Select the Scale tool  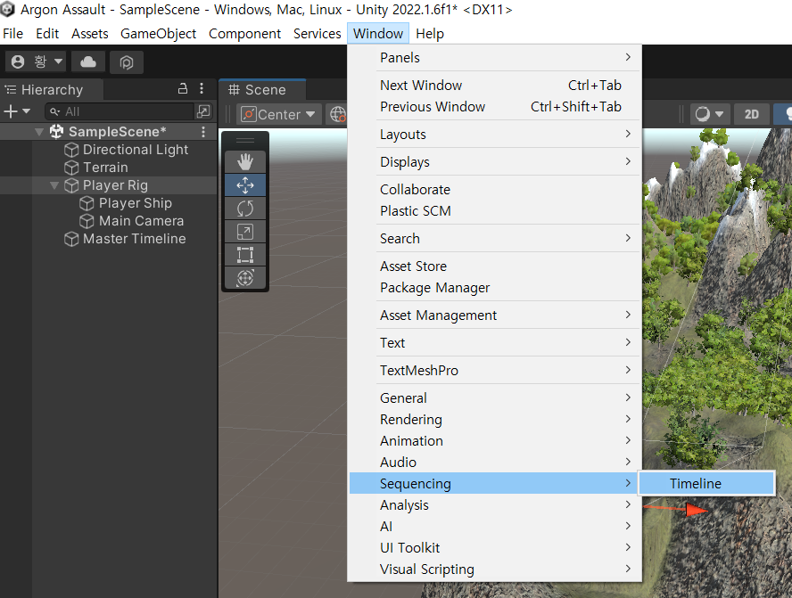[x=245, y=232]
